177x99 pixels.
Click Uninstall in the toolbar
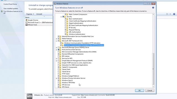click(39, 14)
